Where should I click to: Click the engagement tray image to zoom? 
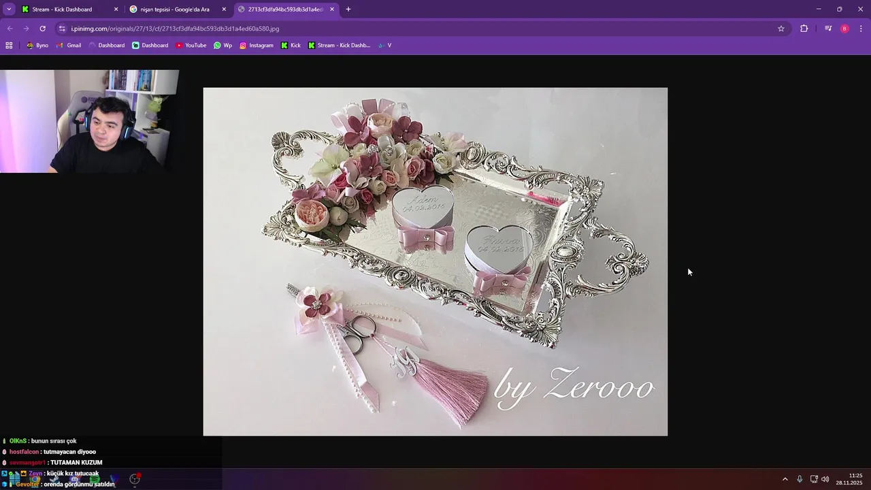pos(435,261)
